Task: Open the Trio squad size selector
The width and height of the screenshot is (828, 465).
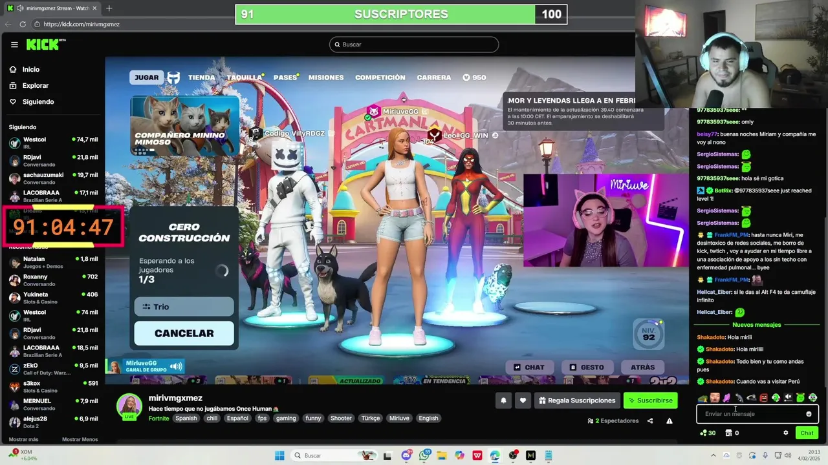Action: [184, 307]
